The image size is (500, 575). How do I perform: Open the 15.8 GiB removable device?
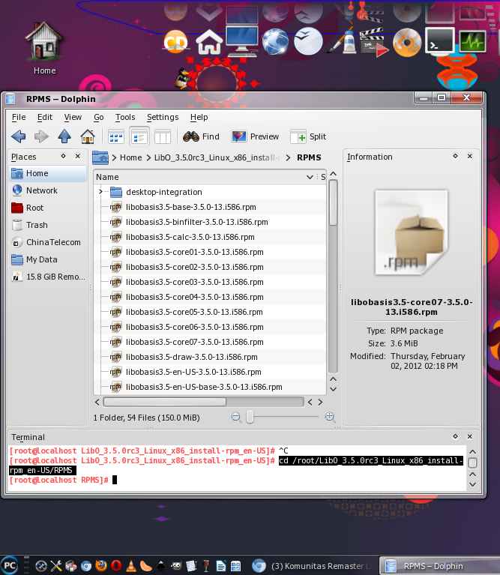click(47, 277)
